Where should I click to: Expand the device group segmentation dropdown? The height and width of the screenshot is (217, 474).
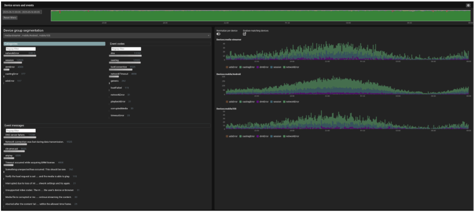tap(106, 35)
